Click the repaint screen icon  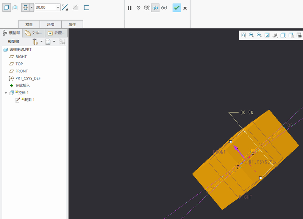267,35
